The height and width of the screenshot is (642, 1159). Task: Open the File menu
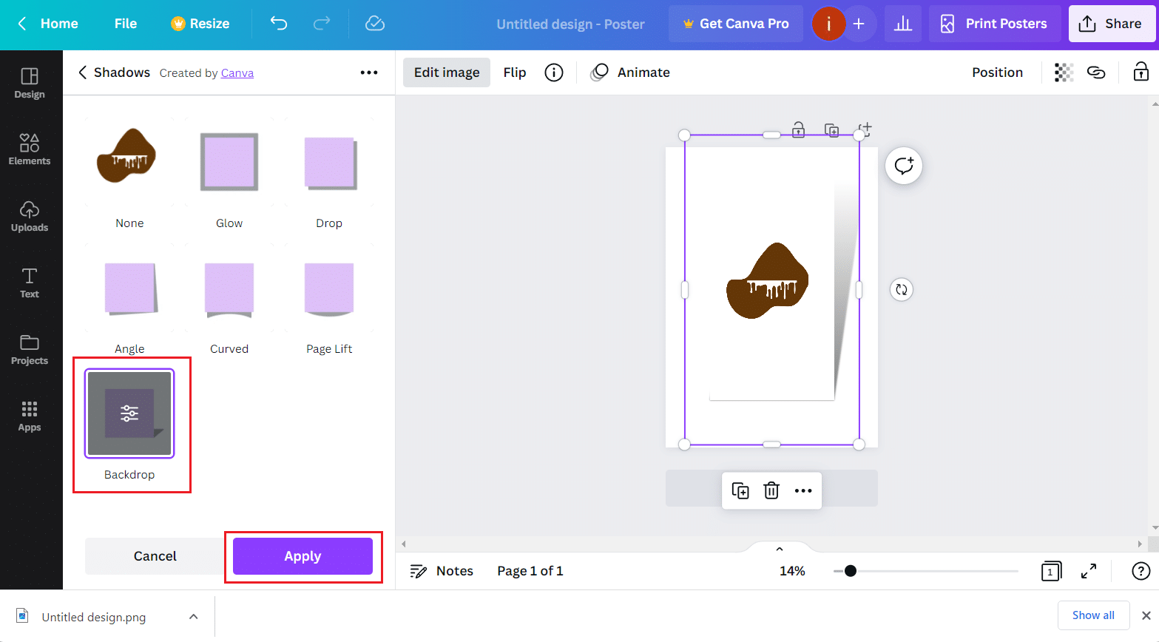click(x=125, y=24)
